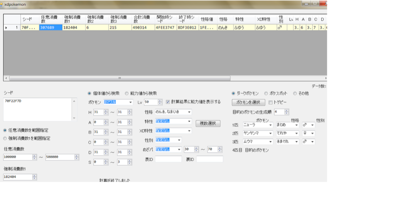395x222 pixels.
Task: Click the results table scroll-left arrow
Action: (6, 78)
